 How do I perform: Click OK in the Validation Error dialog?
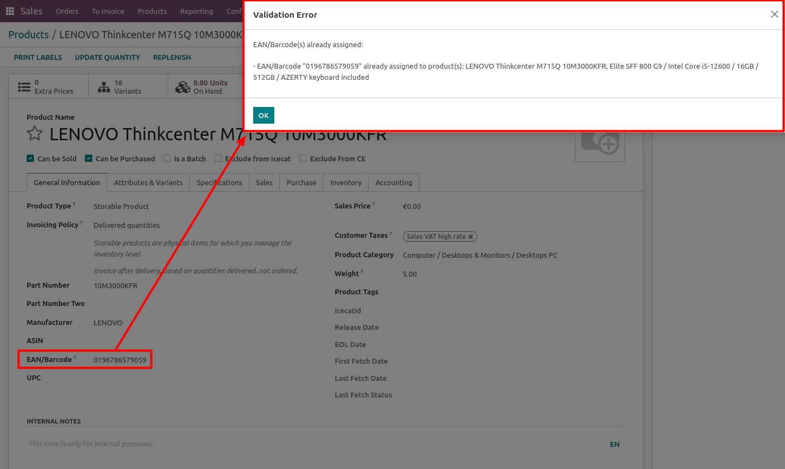point(264,115)
